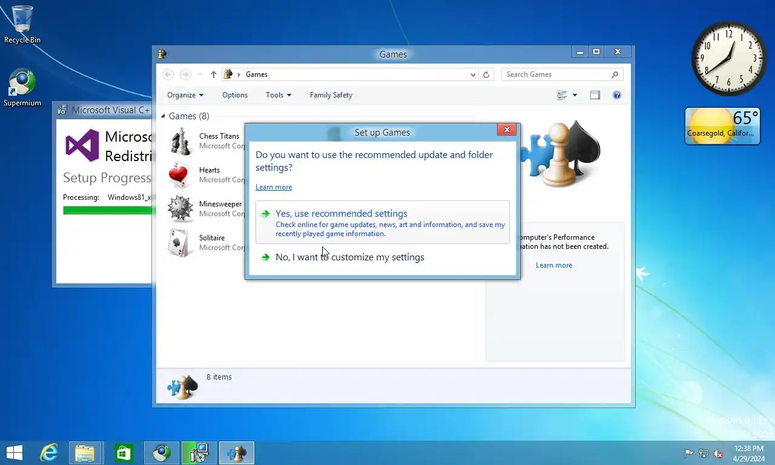Open Learn more link in Set up Games

pos(274,187)
